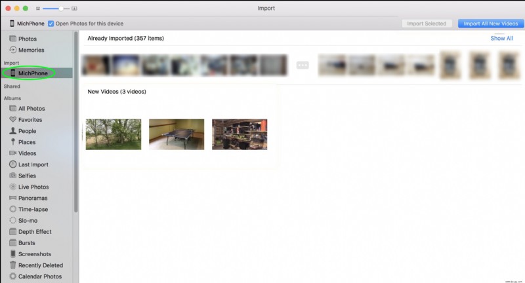Image resolution: width=525 pixels, height=283 pixels.
Task: Click the Show All link
Action: click(x=501, y=39)
